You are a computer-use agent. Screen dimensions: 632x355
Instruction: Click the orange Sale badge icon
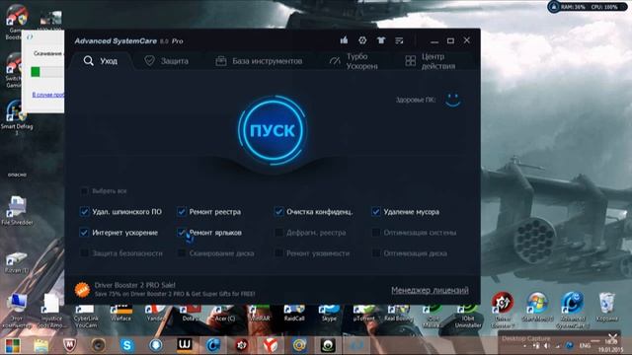[82, 289]
